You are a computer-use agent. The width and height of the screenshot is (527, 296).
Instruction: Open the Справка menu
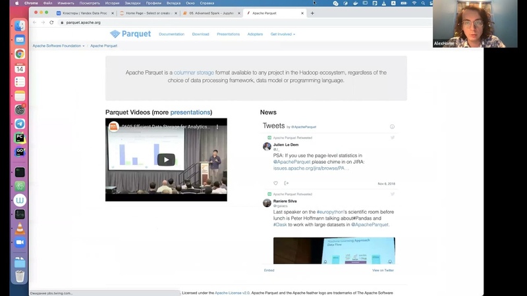pyautogui.click(x=207, y=3)
